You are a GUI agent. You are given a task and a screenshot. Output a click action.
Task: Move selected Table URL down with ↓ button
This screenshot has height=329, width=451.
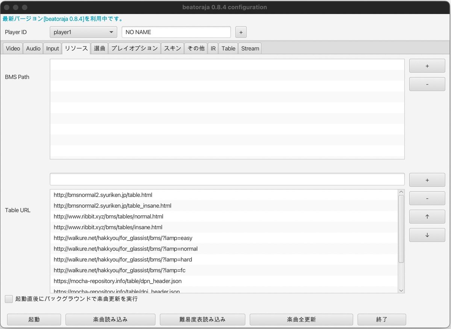(427, 235)
